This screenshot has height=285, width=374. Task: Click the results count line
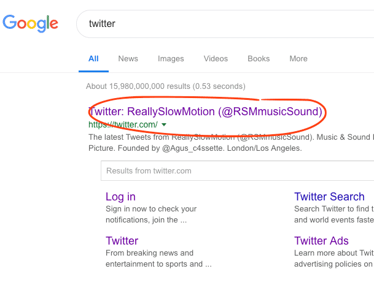[166, 86]
